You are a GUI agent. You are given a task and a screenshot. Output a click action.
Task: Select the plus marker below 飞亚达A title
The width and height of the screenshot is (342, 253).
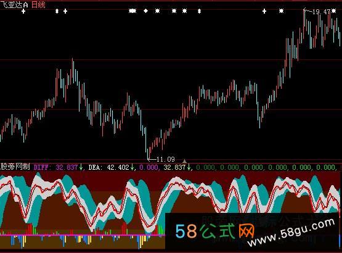(23, 11)
